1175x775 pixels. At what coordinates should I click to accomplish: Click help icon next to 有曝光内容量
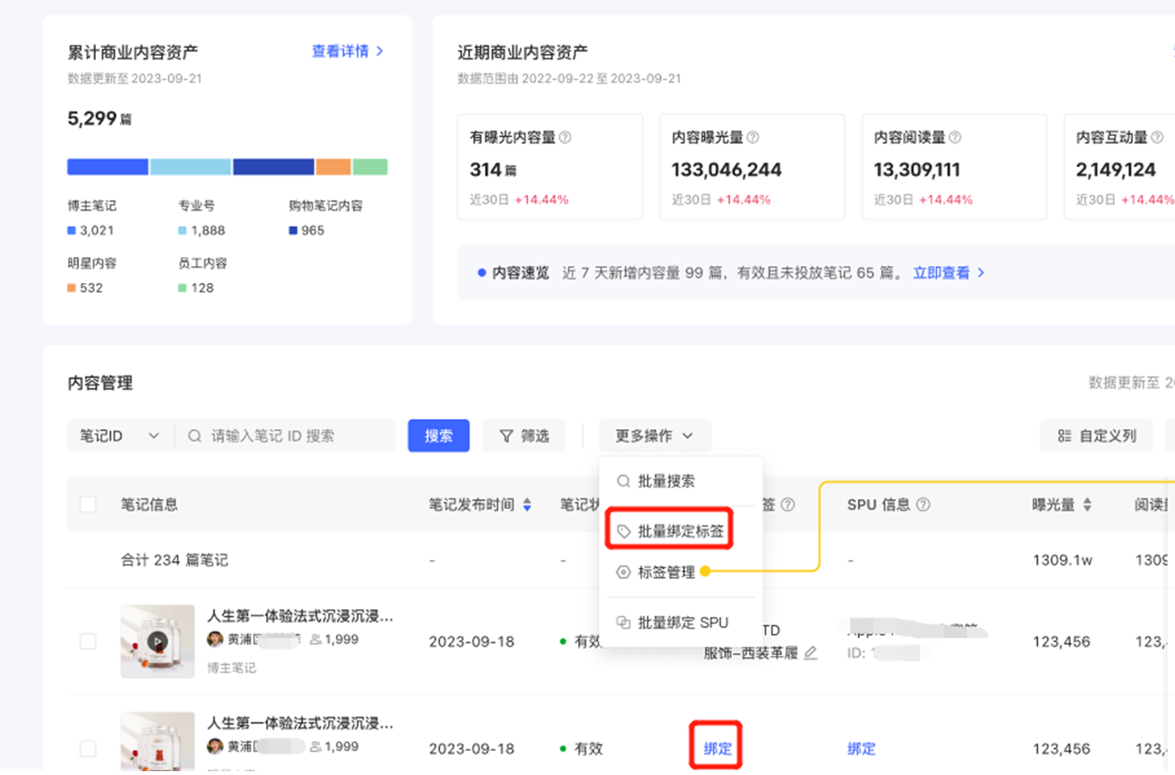565,138
